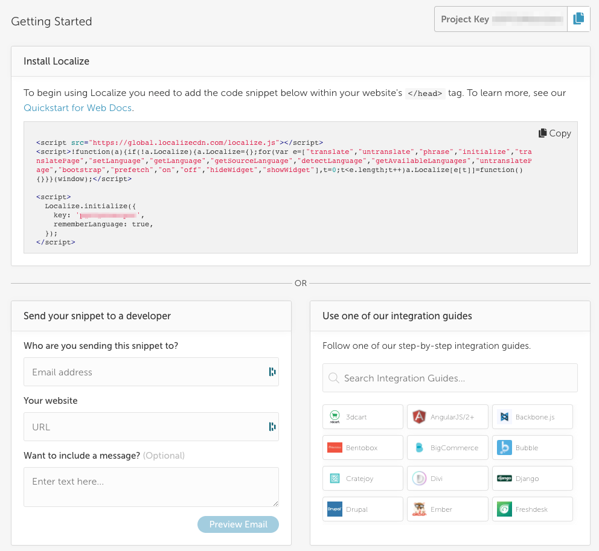This screenshot has height=551, width=599.
Task: Open the Quickstart for Web Docs link
Action: (78, 108)
